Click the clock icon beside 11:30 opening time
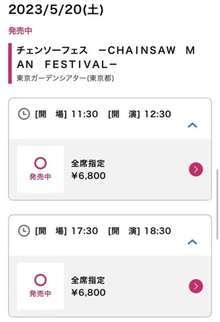220x322 pixels. (24, 114)
